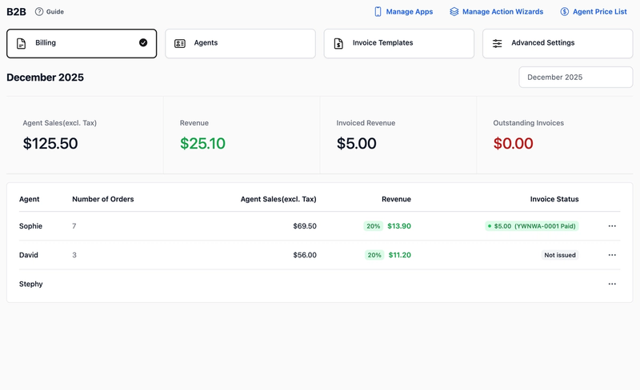Switch to the Billing tab
This screenshot has width=640, height=390.
coord(82,43)
